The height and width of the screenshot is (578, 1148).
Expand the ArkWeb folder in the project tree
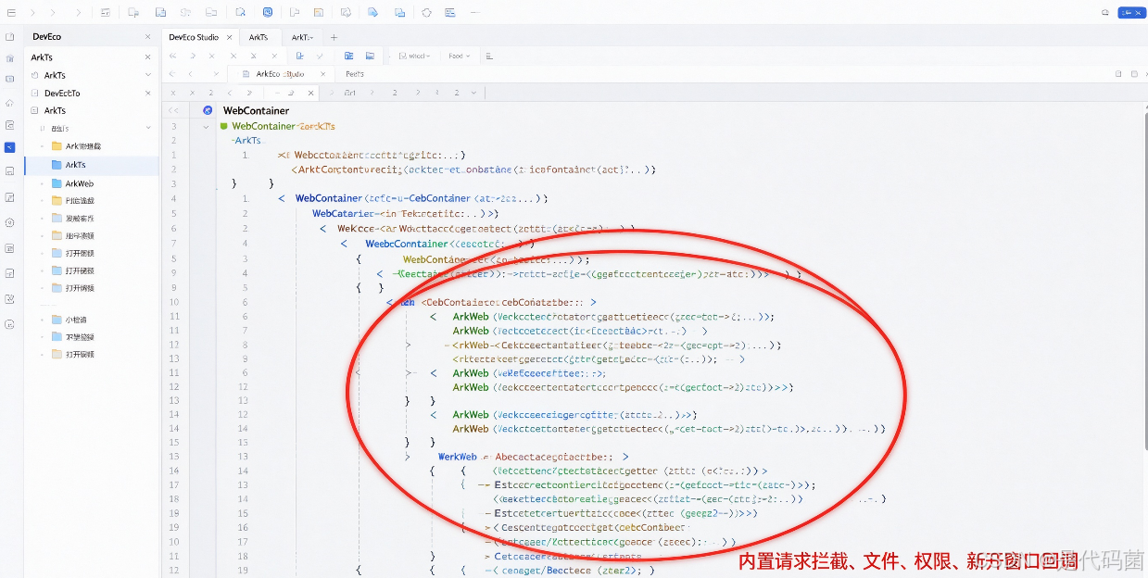[42, 183]
